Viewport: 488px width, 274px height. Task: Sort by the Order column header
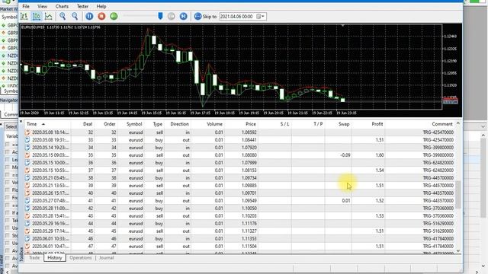[x=106, y=124]
